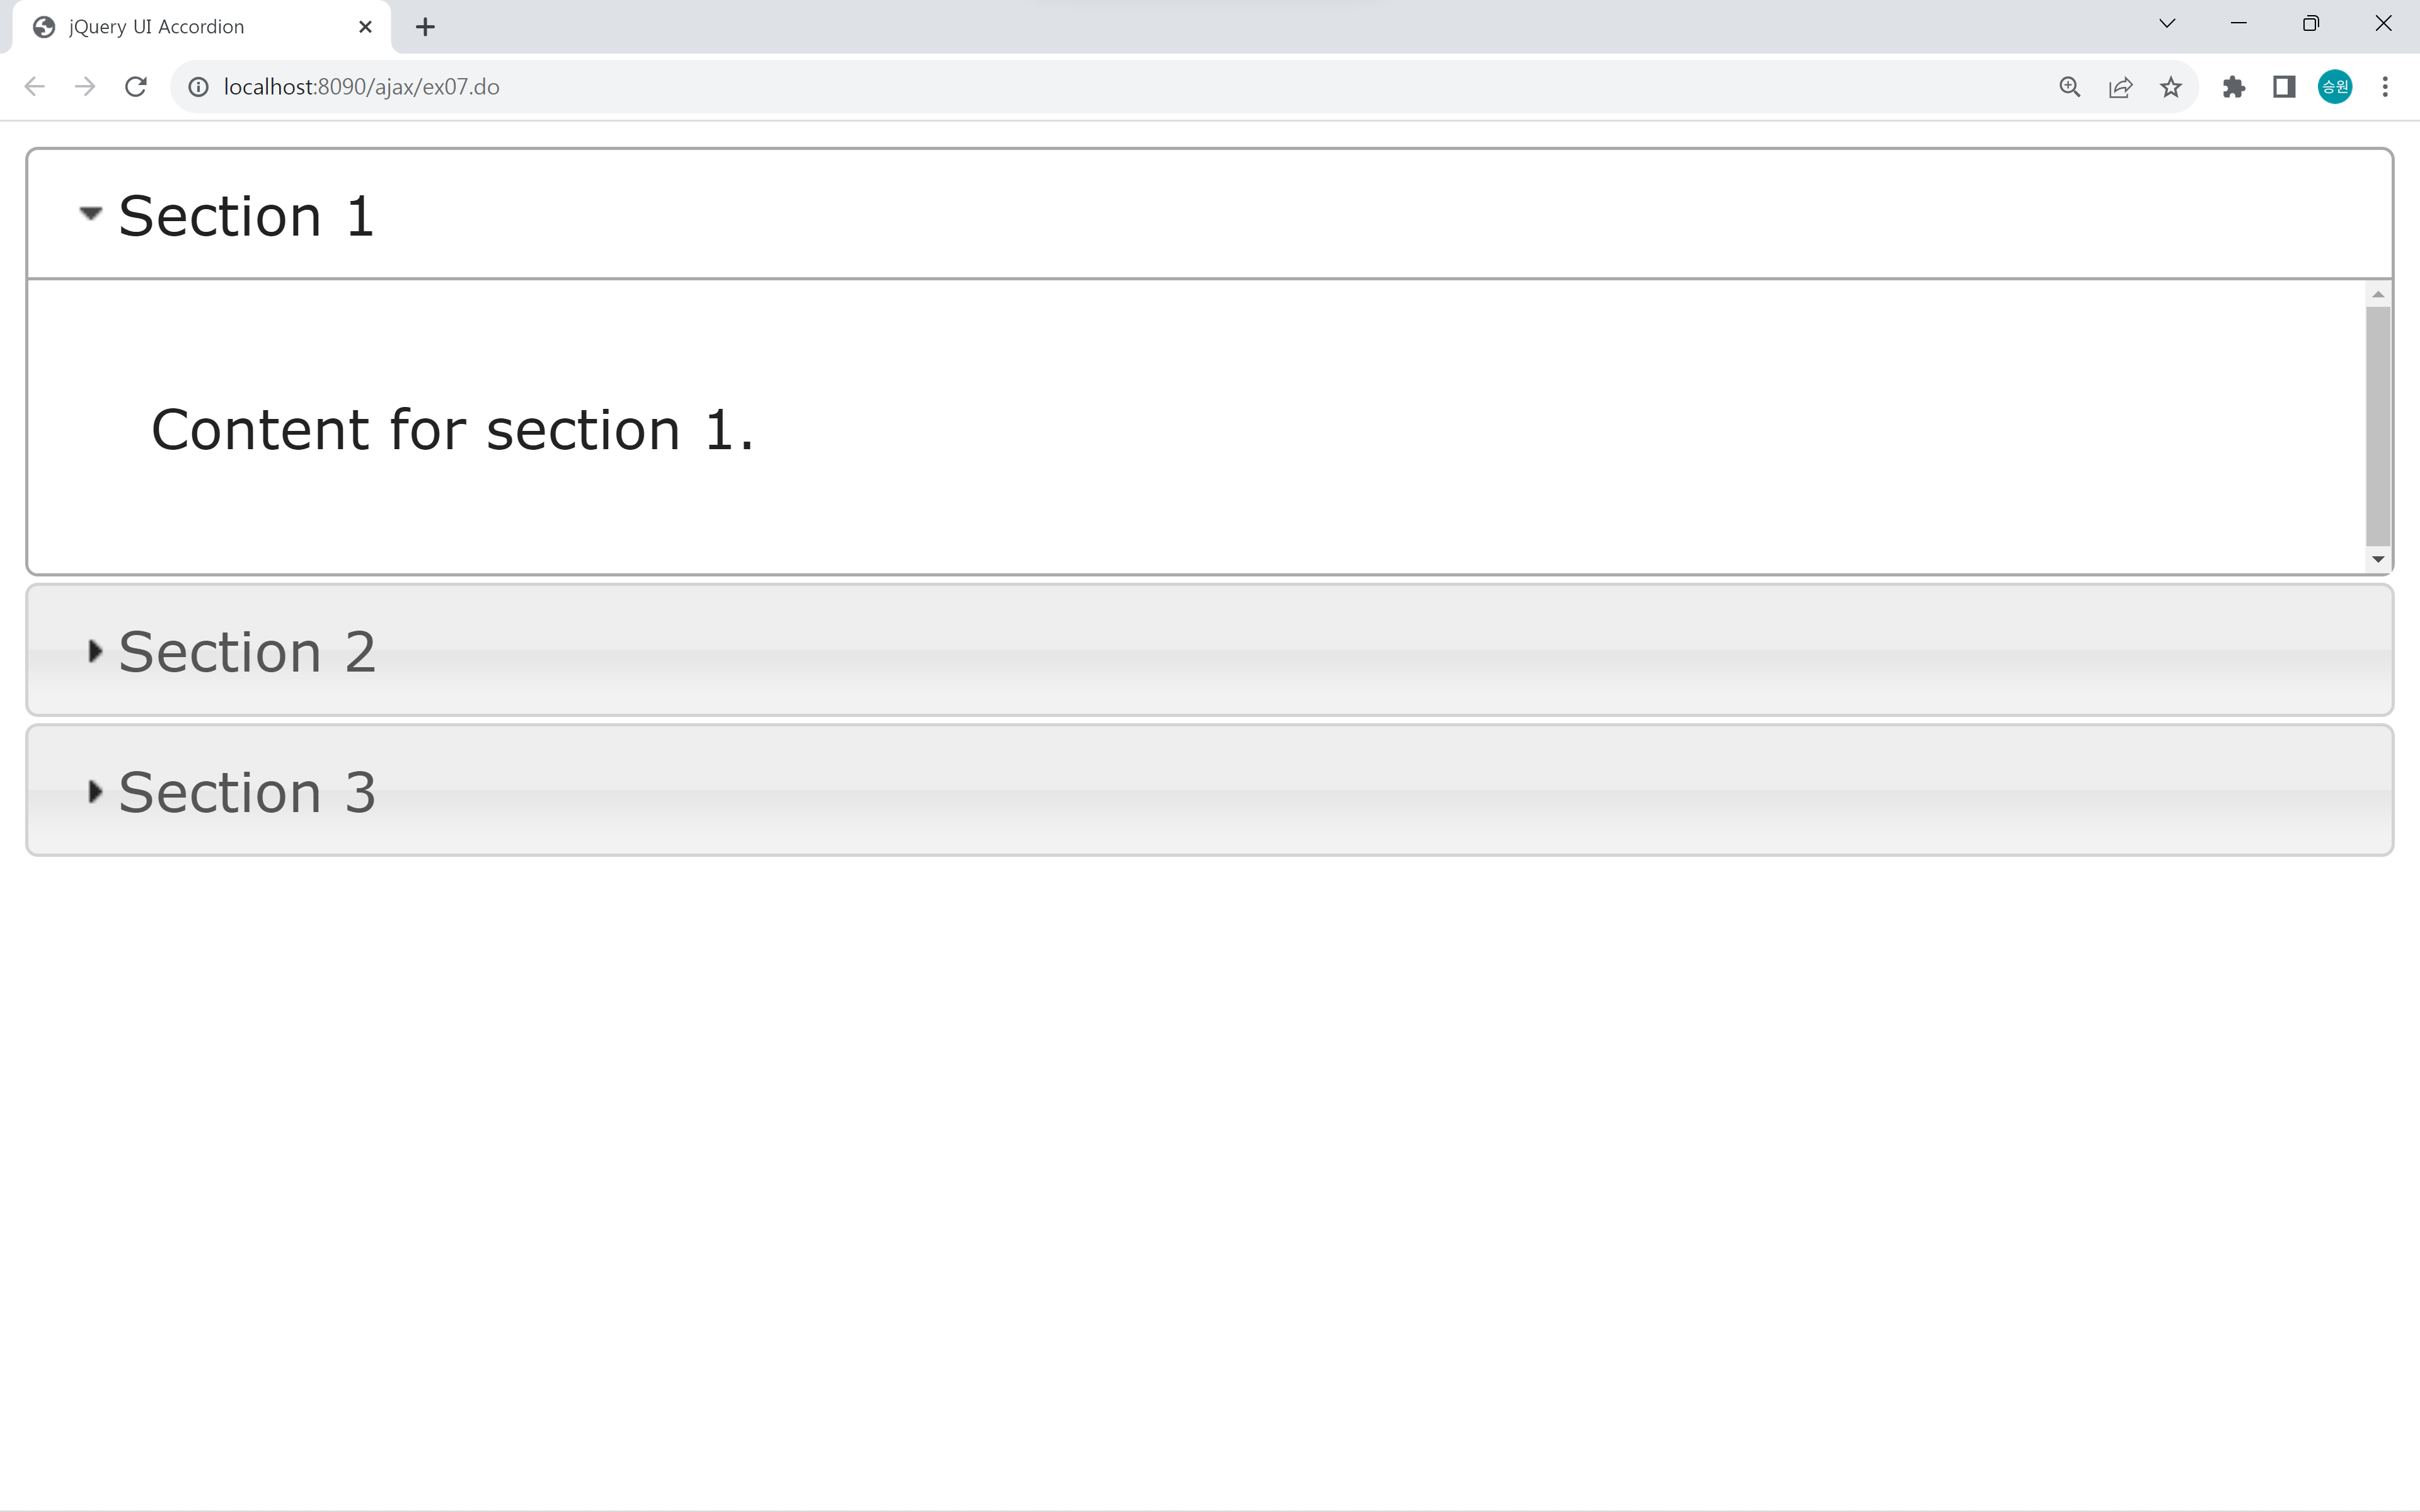The image size is (2420, 1512).
Task: Open the user profile avatar
Action: (x=2335, y=87)
